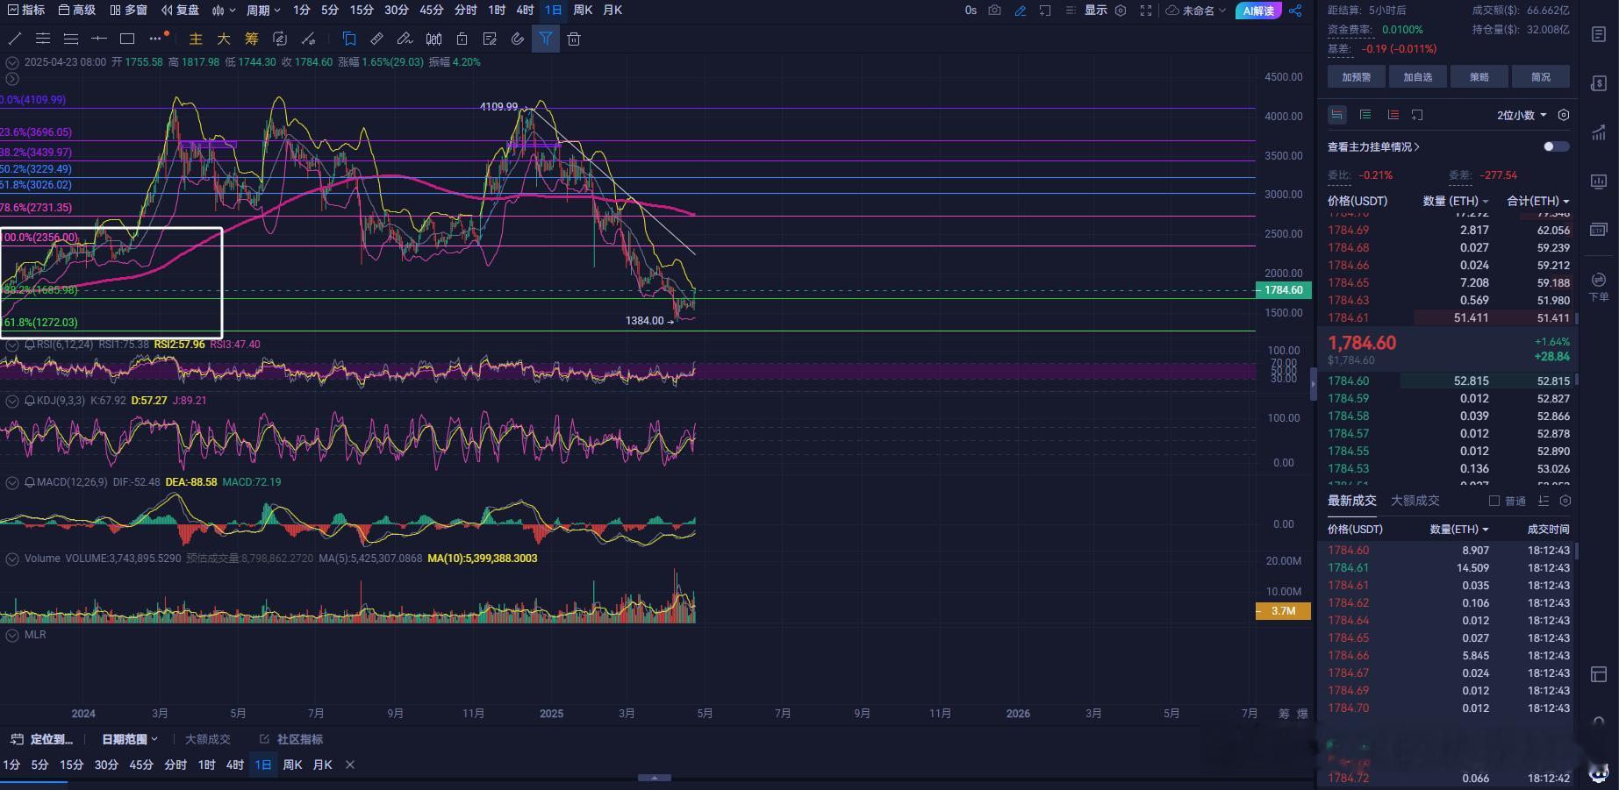Viewport: 1619px width, 790px height.
Task: Select the 最新成交 tab
Action: point(1351,501)
